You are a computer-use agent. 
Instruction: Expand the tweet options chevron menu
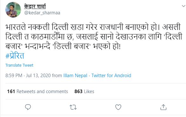pos(184,6)
